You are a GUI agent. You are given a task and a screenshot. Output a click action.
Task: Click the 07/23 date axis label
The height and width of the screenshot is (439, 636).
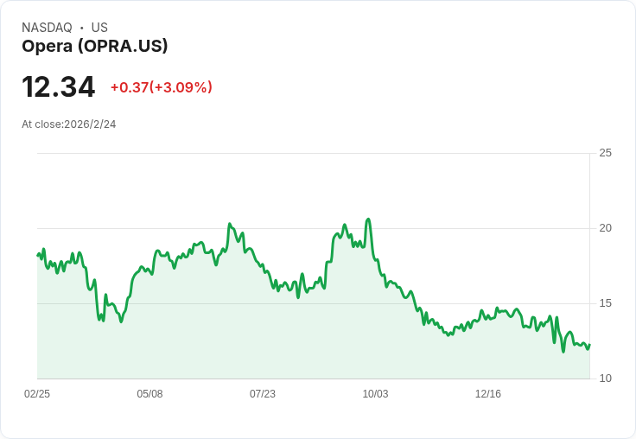pos(263,393)
